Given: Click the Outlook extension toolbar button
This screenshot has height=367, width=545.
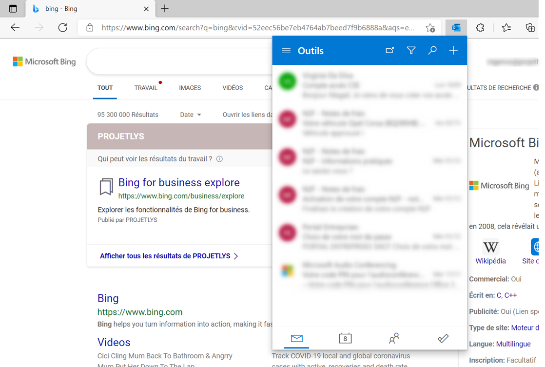Looking at the screenshot, I should tap(456, 28).
